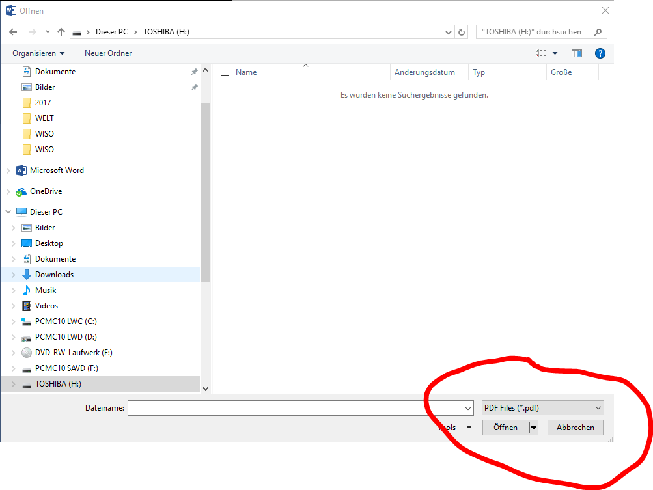Expand the OneDrive node
The image size is (653, 490).
[x=8, y=191]
